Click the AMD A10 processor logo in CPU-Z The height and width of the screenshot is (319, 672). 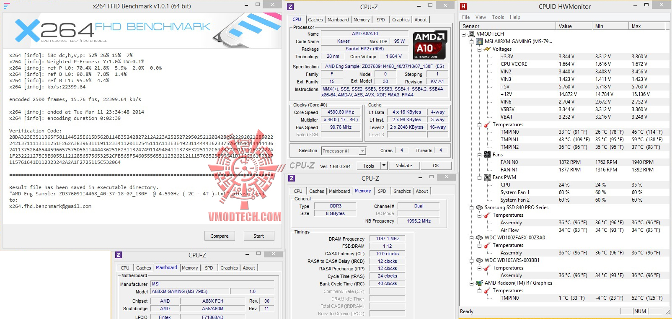430,45
